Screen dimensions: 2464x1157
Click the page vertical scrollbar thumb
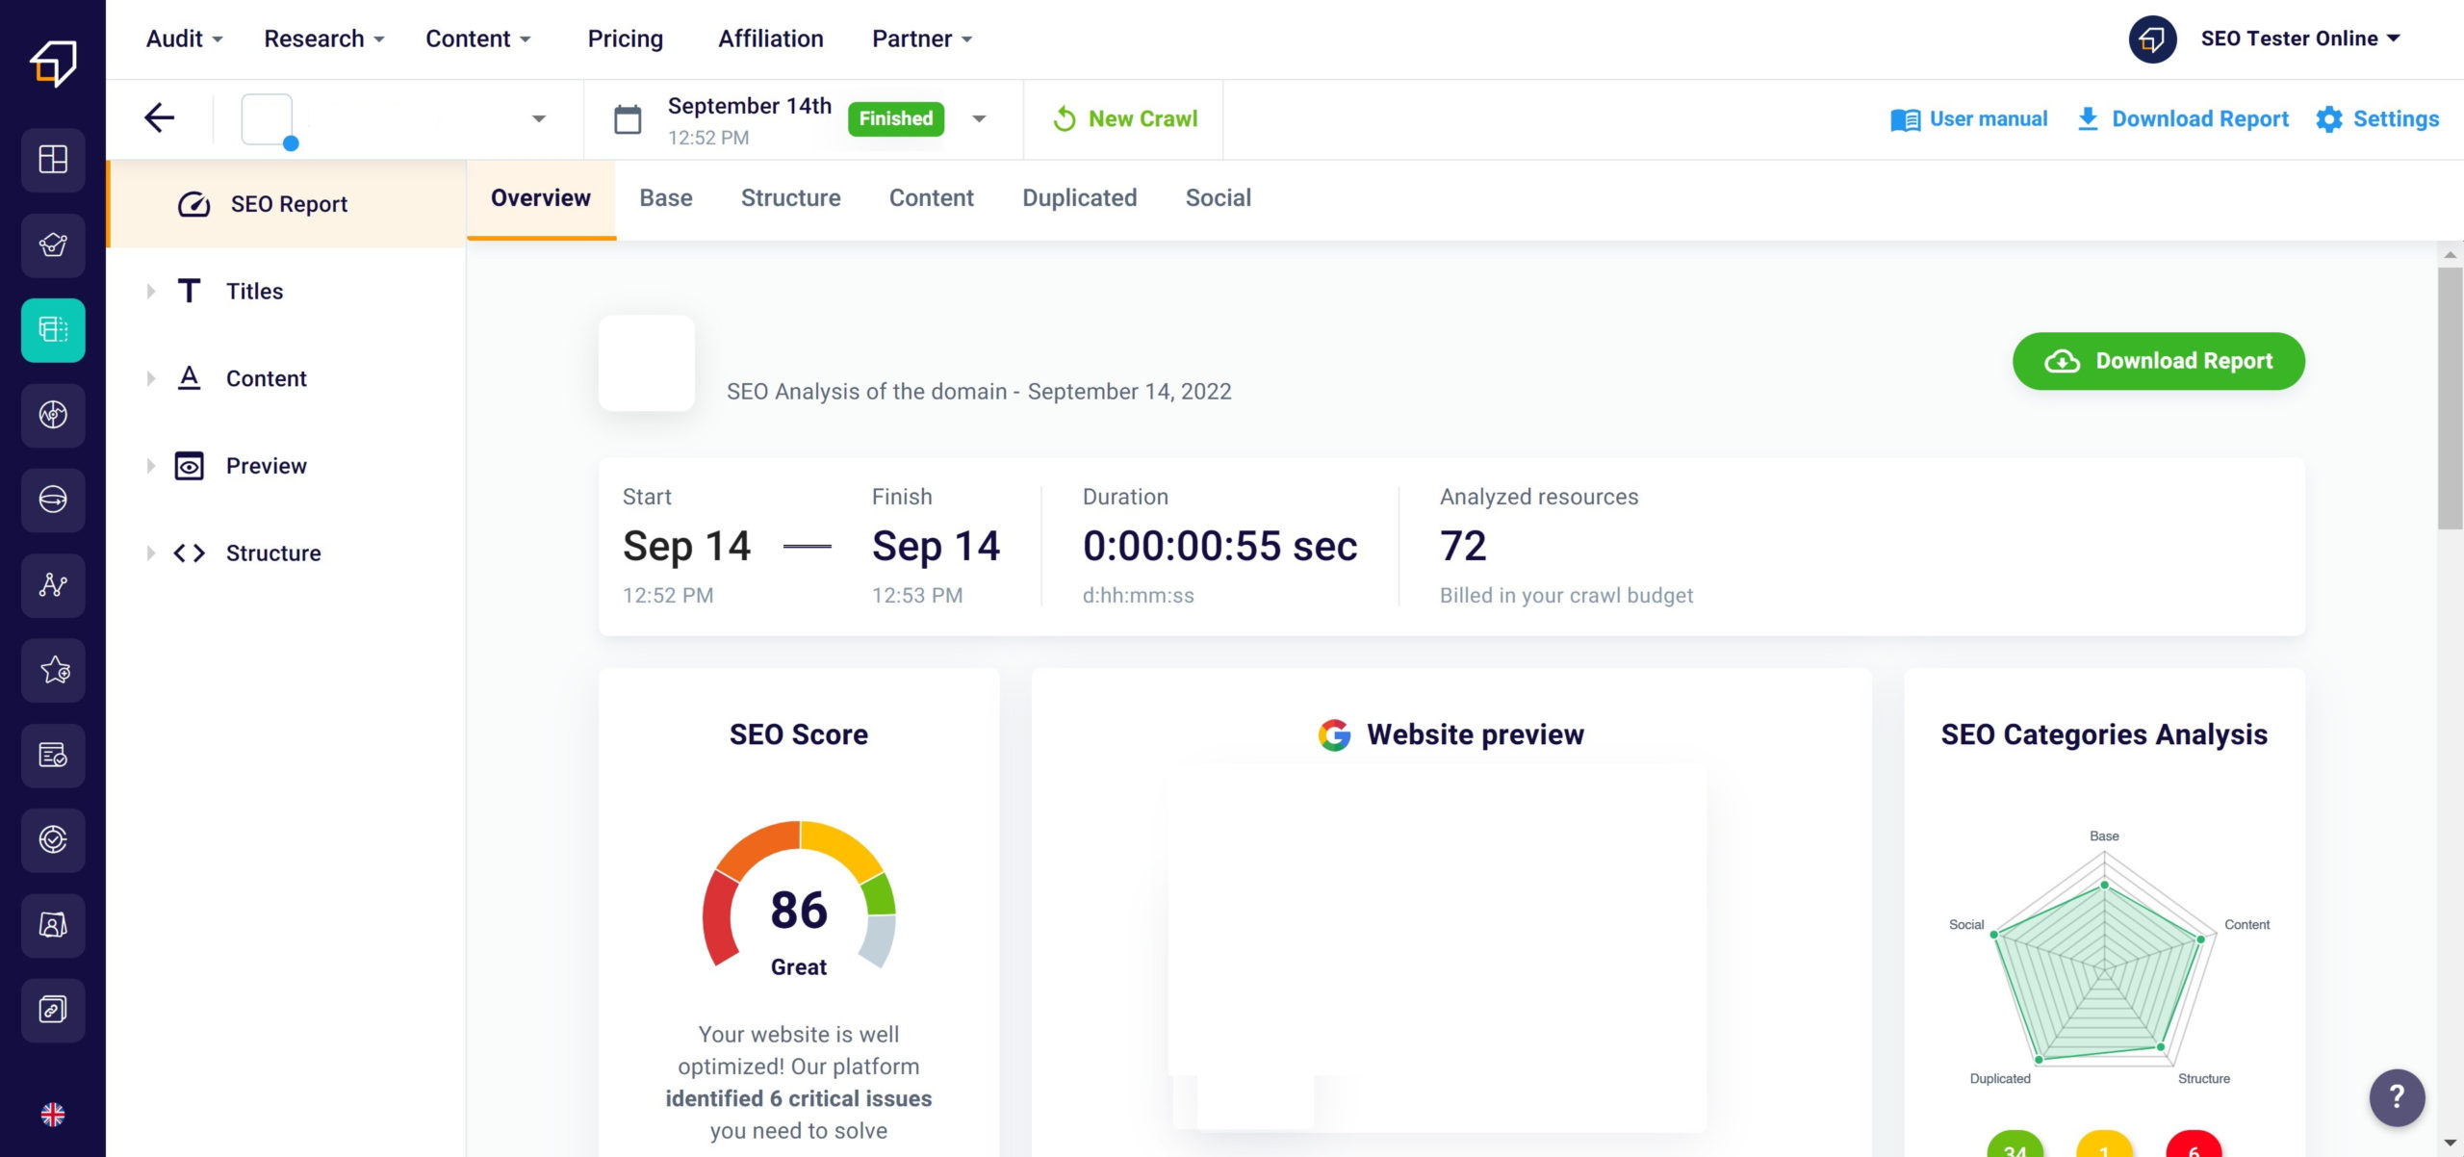click(x=2450, y=399)
